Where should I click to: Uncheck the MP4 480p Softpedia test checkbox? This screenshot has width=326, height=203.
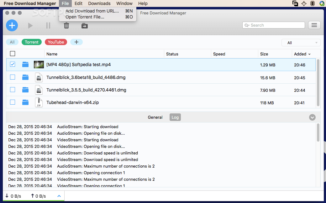coord(13,65)
